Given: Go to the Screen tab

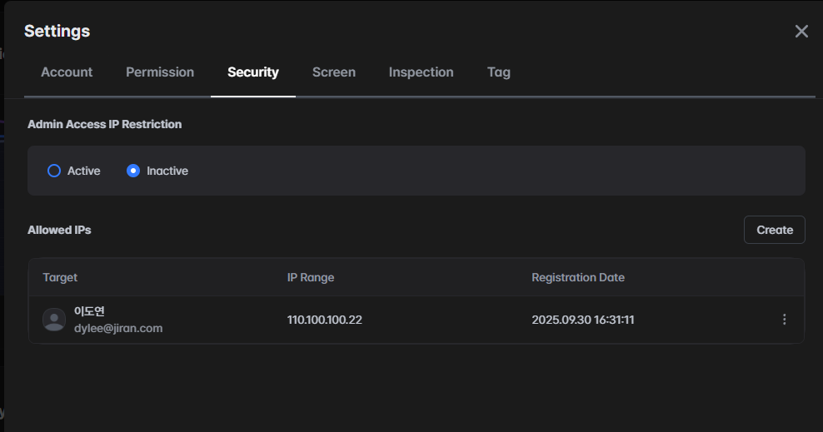Looking at the screenshot, I should pyautogui.click(x=334, y=72).
